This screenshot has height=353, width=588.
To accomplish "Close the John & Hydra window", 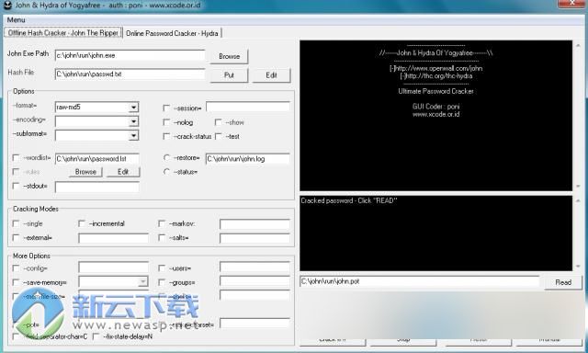I will 571,4.
